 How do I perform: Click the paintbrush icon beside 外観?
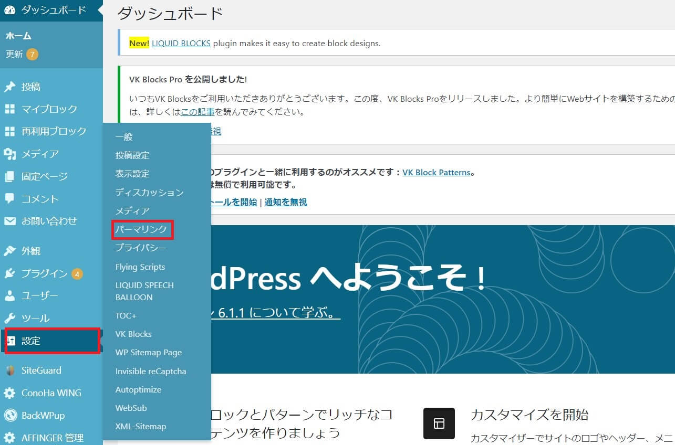9,251
